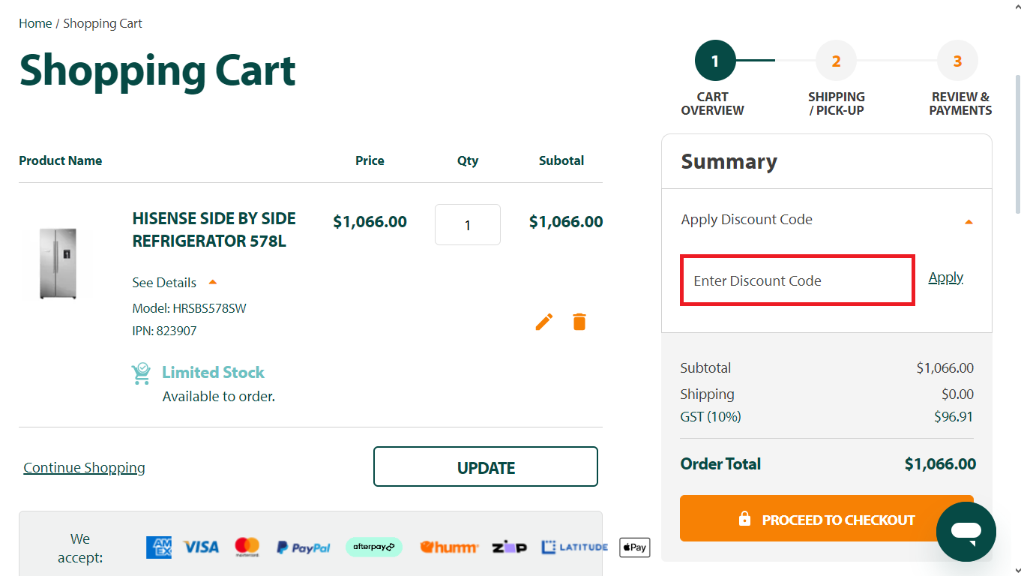Viewport: 1024px width, 576px height.
Task: Click inside the Enter Discount Code field
Action: 797,280
